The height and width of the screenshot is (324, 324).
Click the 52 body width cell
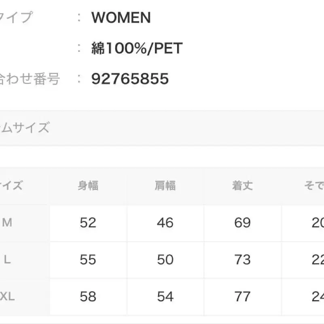click(x=88, y=222)
